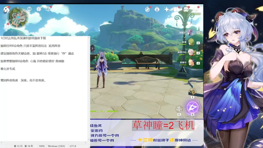
Task: Click the green character health bar
Action: tap(104, 111)
